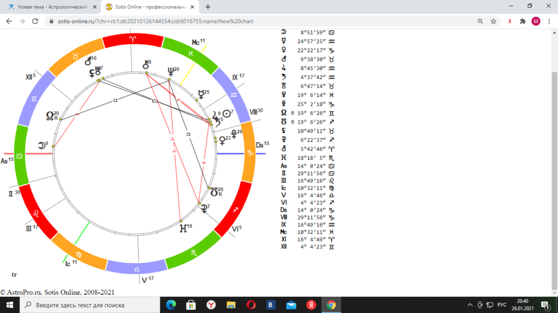
Task: Bookmark this page with the star icon
Action: [x=493, y=21]
